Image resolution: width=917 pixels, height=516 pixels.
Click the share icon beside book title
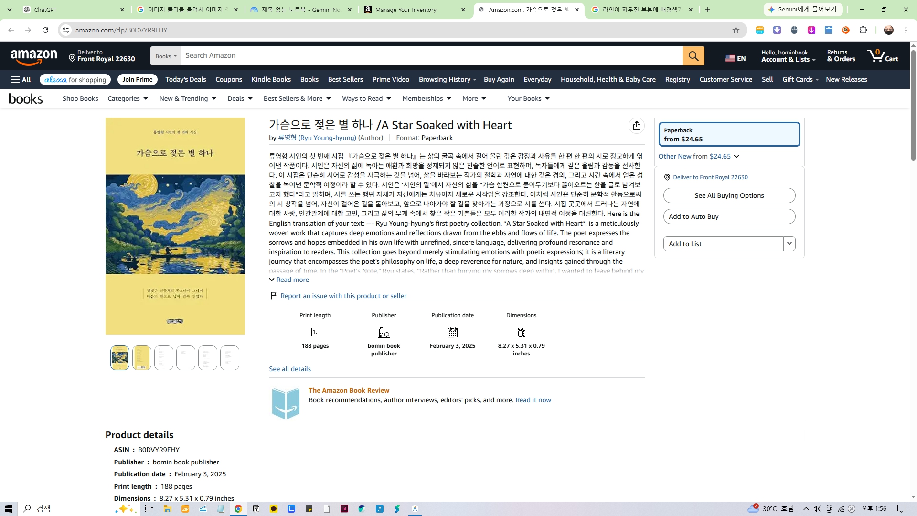point(636,126)
